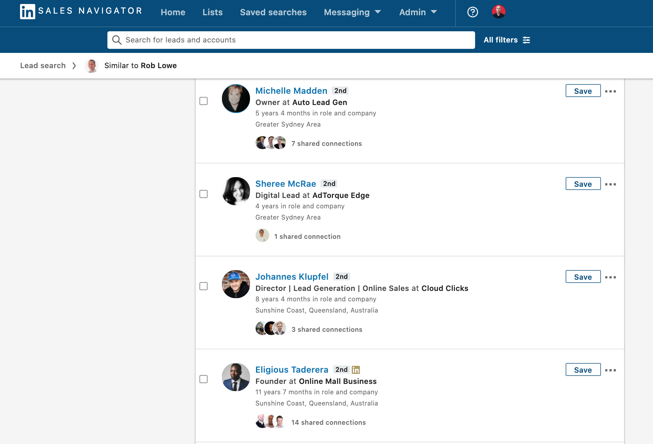This screenshot has width=653, height=444.
Task: View 7 shared connections text
Action: [x=326, y=143]
